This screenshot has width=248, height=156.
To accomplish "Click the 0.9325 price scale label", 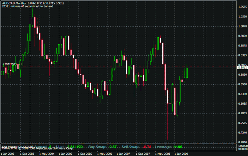I will 242,55.
